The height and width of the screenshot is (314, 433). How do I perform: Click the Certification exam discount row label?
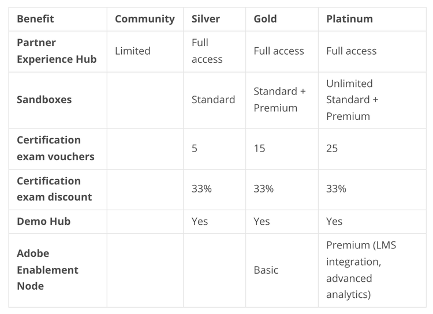[x=54, y=189]
